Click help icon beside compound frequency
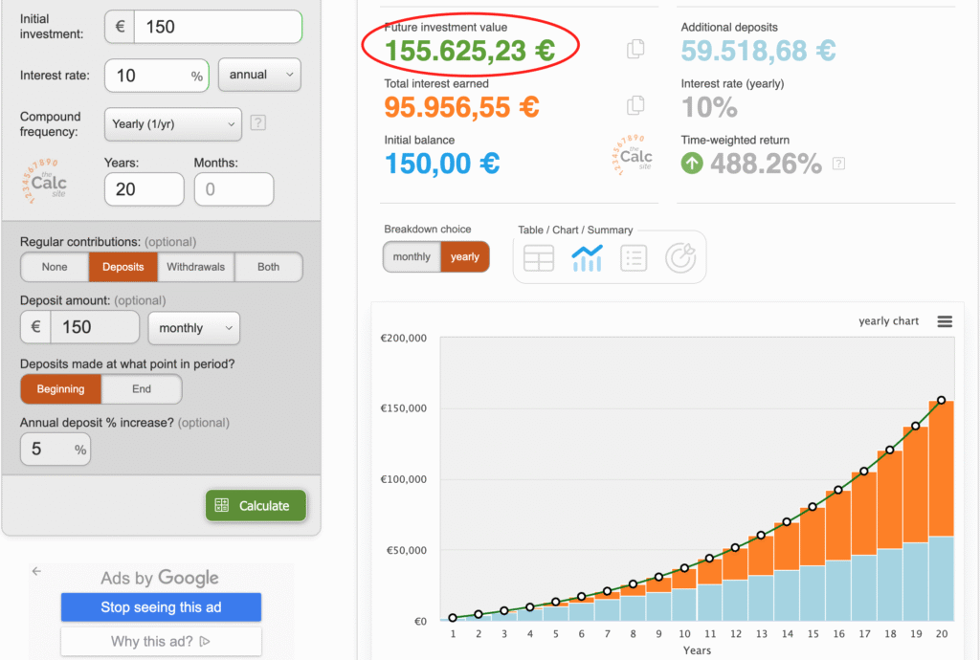 pos(256,122)
